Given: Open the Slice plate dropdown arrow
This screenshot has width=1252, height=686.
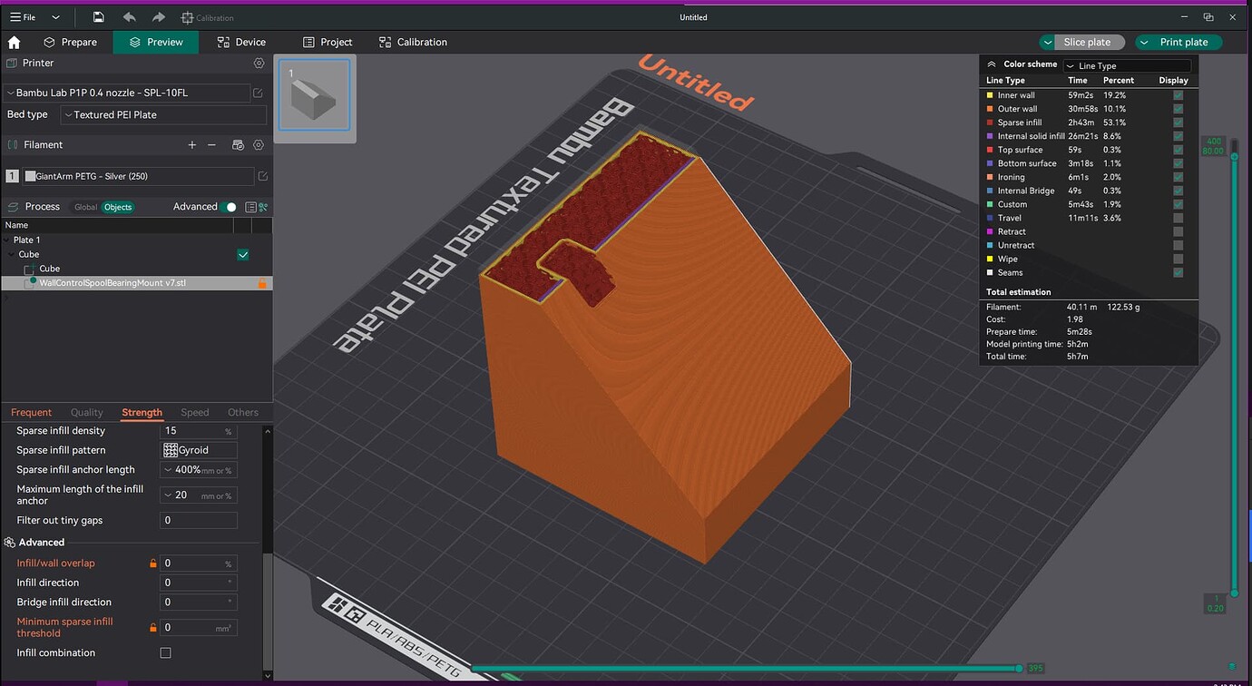Looking at the screenshot, I should tap(1049, 43).
